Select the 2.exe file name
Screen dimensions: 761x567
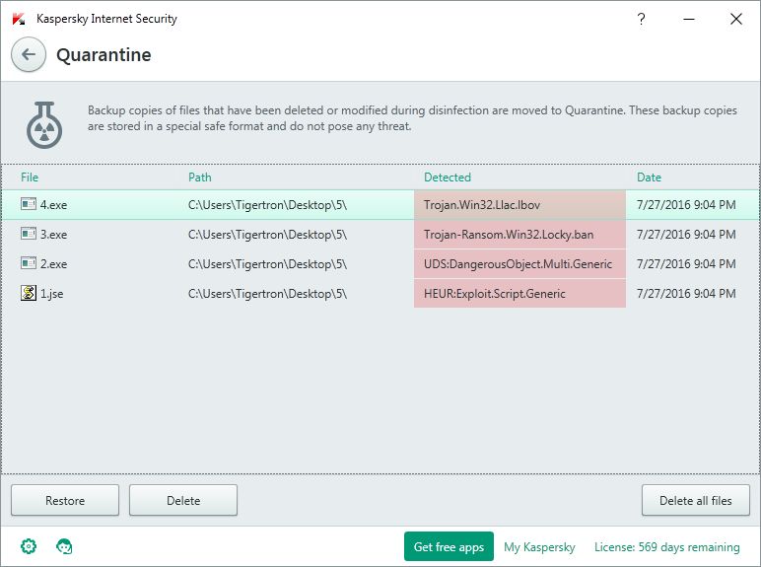(x=53, y=264)
